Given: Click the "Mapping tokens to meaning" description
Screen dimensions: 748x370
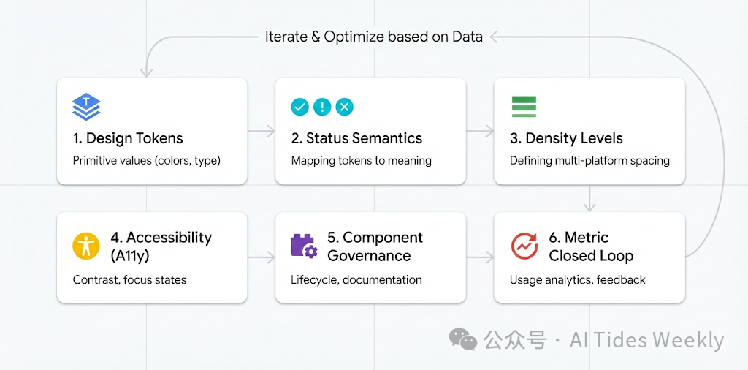Looking at the screenshot, I should [x=361, y=160].
